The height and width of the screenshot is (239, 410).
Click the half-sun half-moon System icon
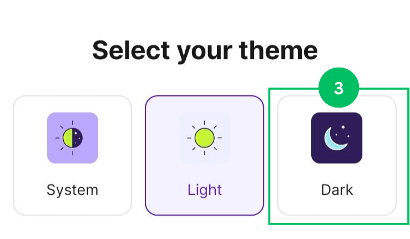[73, 138]
